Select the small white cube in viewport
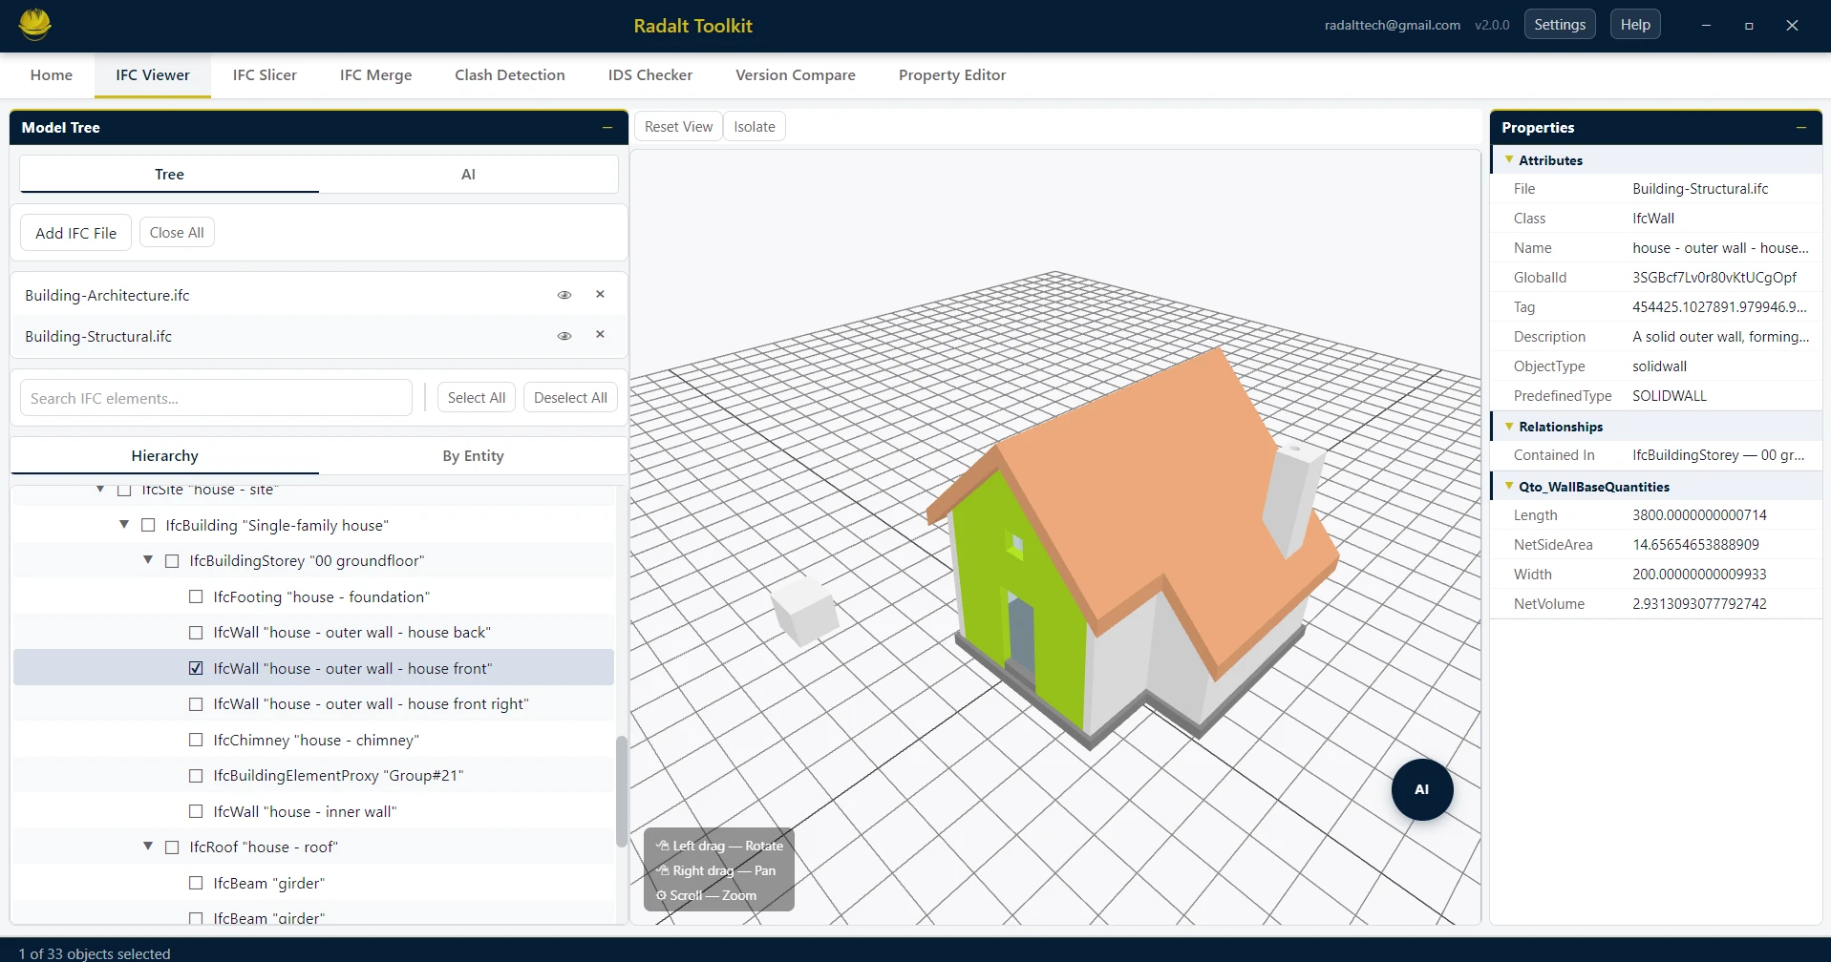1831x962 pixels. click(x=804, y=611)
